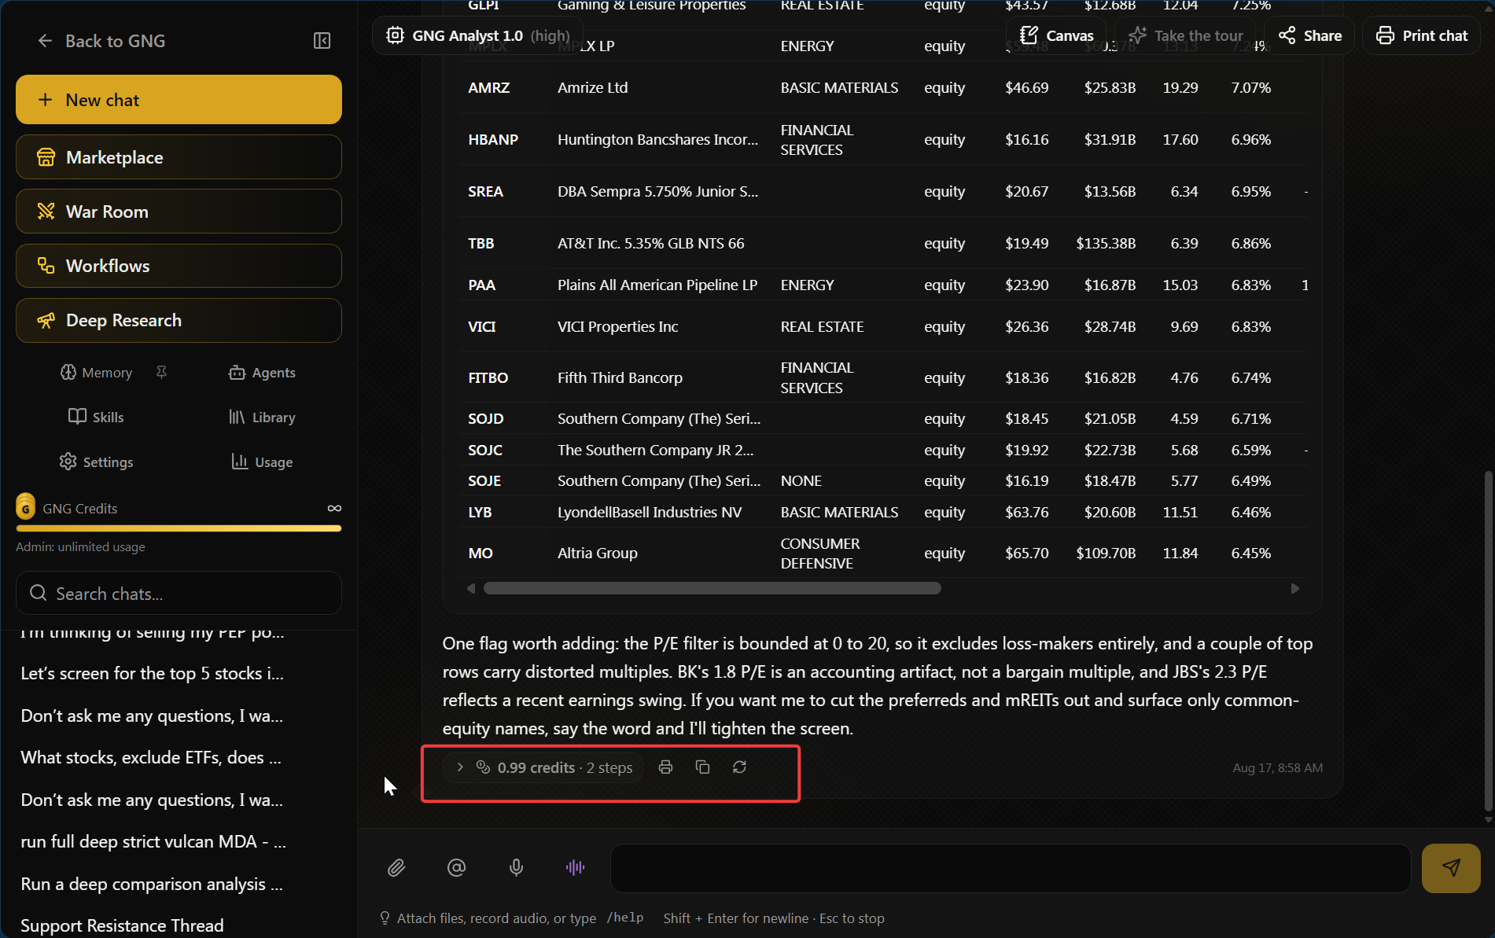Click ticker HBANP in table
The height and width of the screenshot is (938, 1495).
(493, 140)
